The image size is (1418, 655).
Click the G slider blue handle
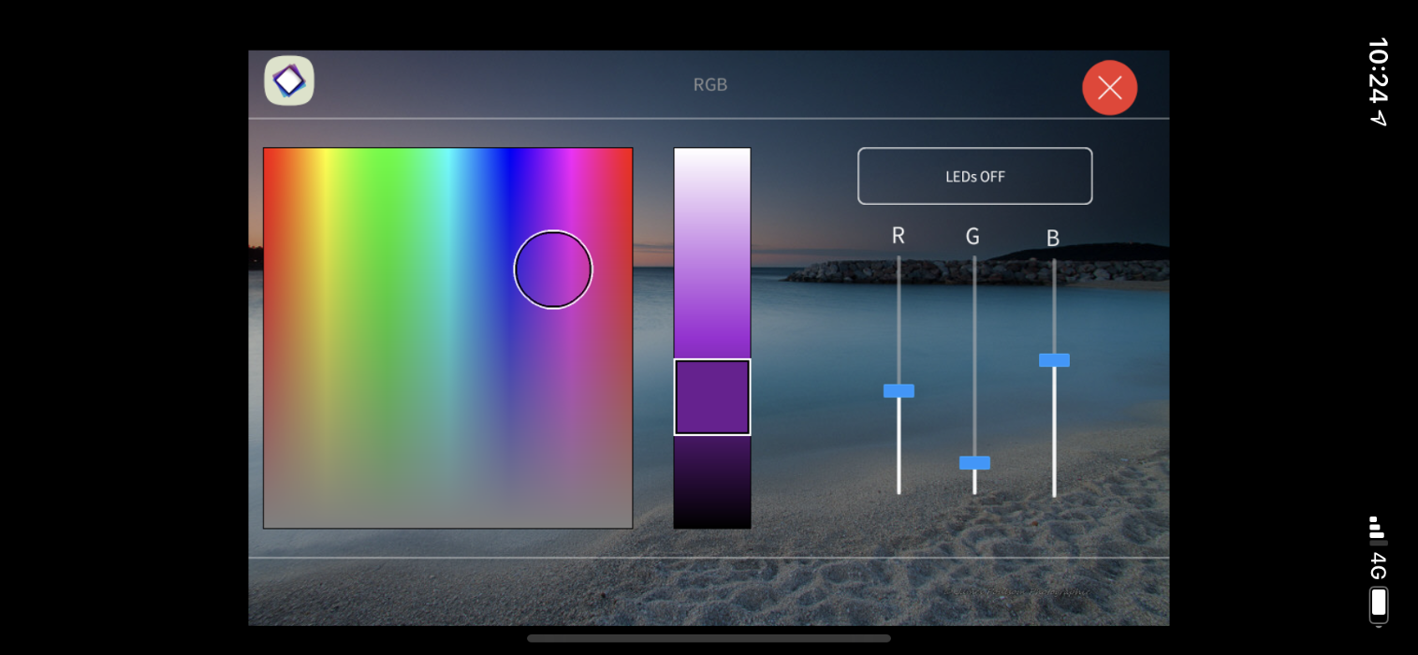click(974, 463)
